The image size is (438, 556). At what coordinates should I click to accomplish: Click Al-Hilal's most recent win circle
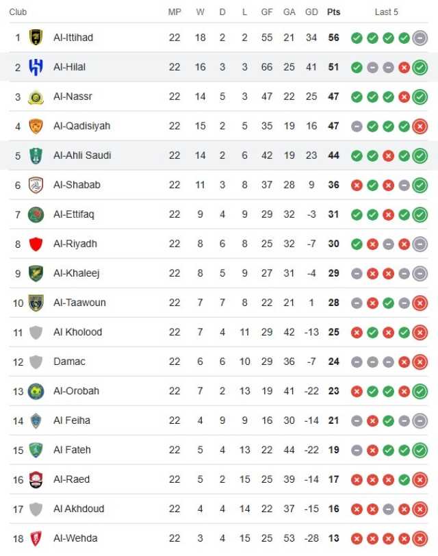point(420,67)
